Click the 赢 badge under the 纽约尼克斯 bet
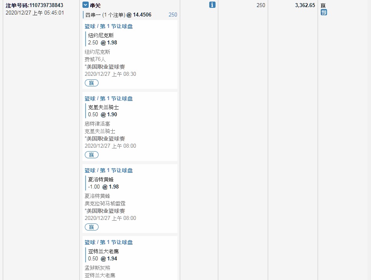Viewport: 371px width, 280px height. [91, 83]
